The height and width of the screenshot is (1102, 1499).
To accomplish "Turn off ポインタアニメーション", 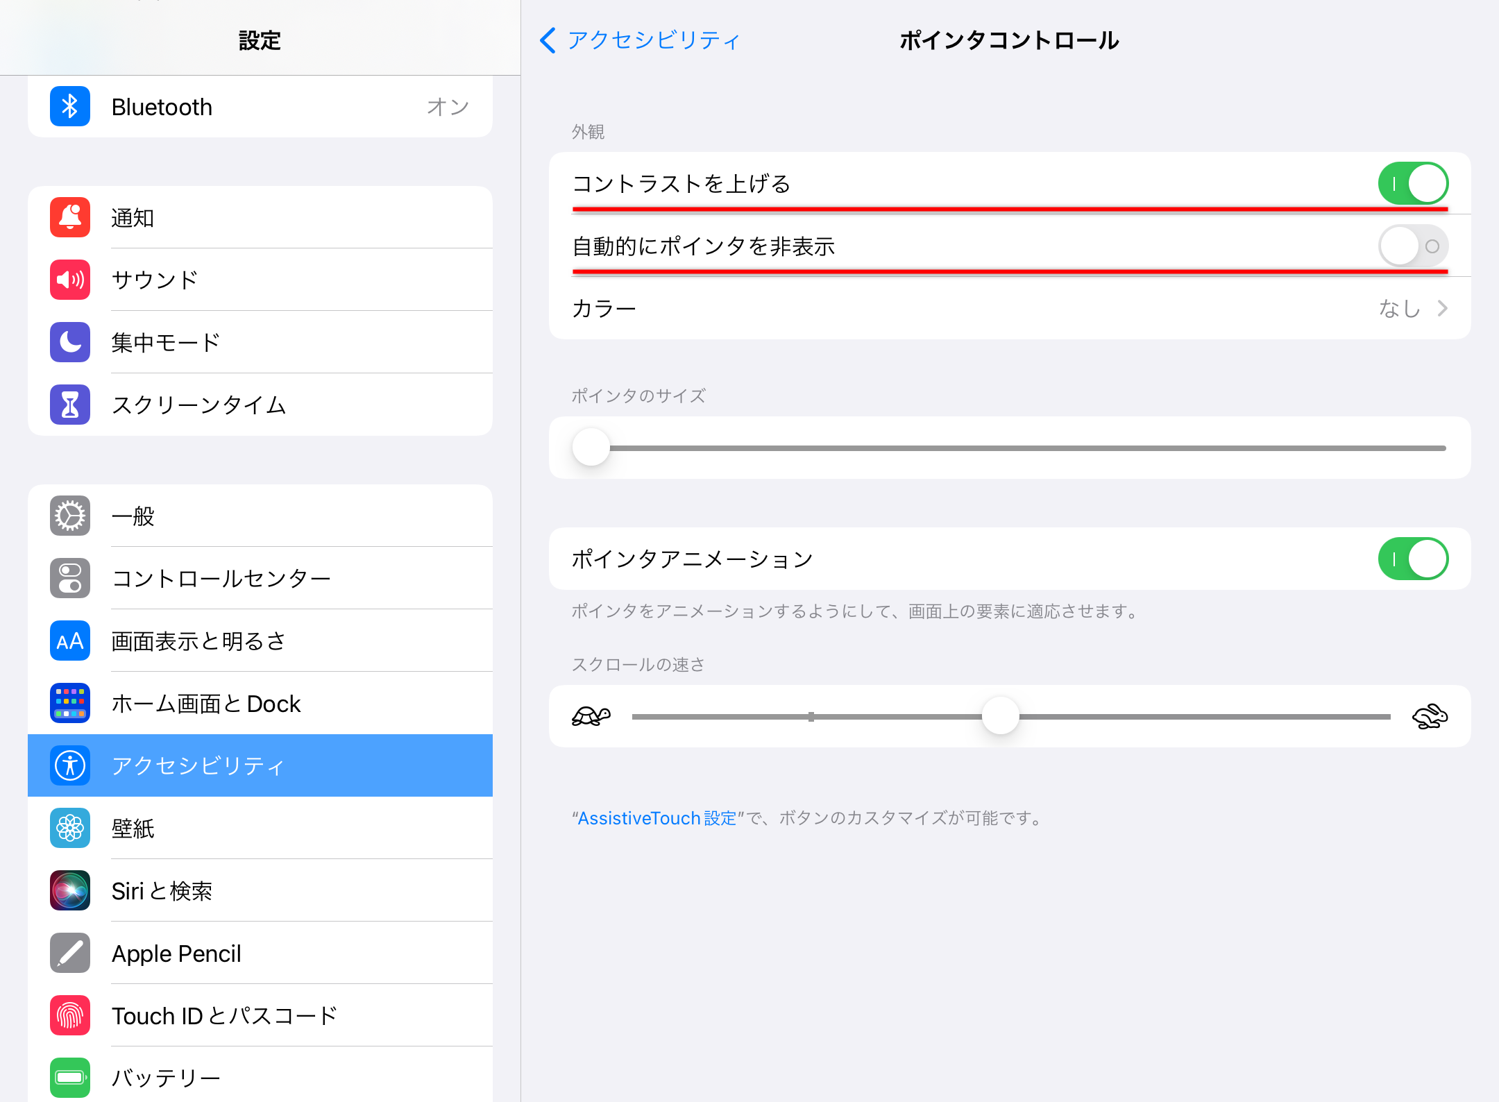I will tap(1412, 559).
